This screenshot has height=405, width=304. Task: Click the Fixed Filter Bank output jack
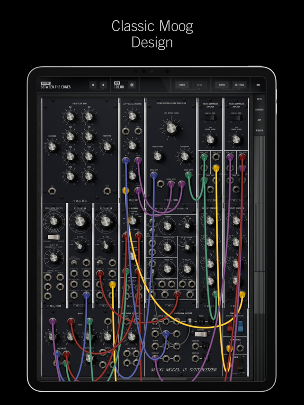(x=107, y=191)
